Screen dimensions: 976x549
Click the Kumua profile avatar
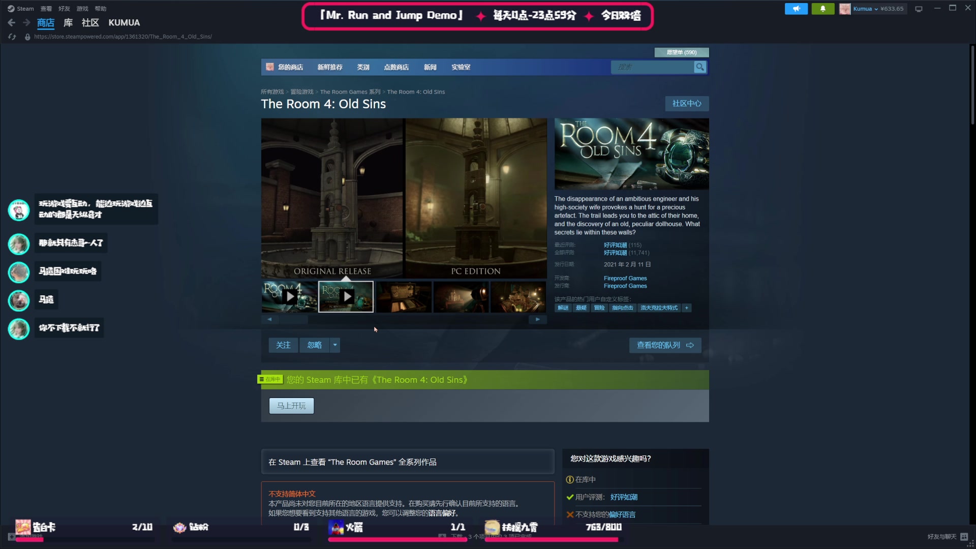pos(845,9)
